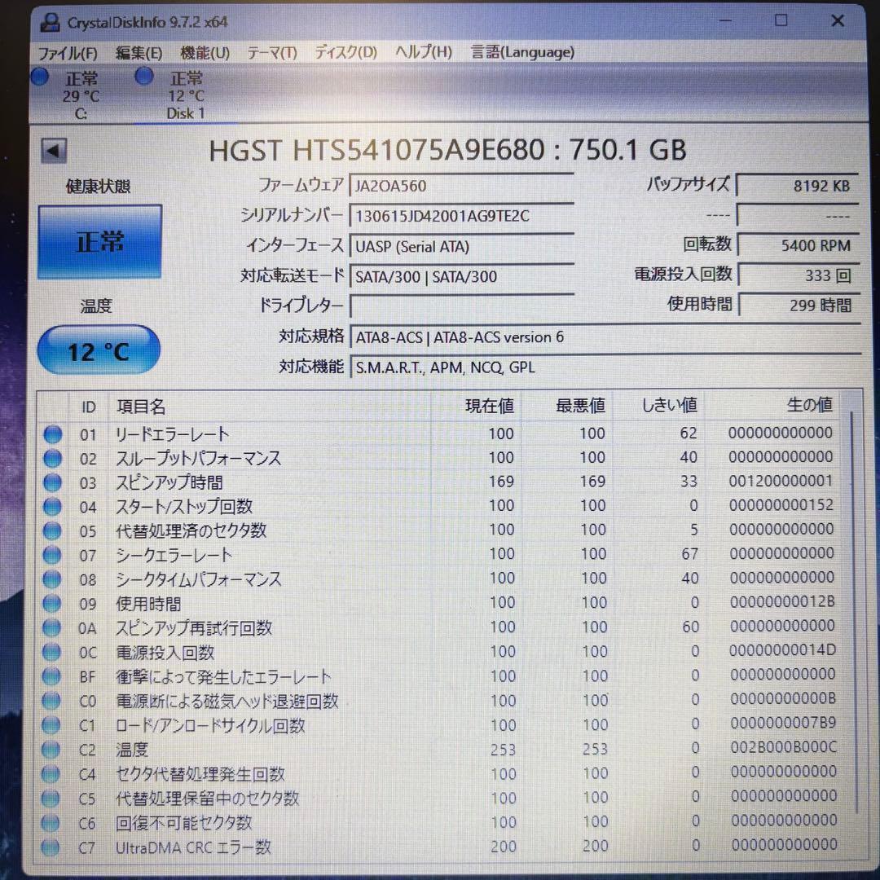Screen dimensions: 880x880
Task: Click the 正常 health status button
Action: (99, 241)
